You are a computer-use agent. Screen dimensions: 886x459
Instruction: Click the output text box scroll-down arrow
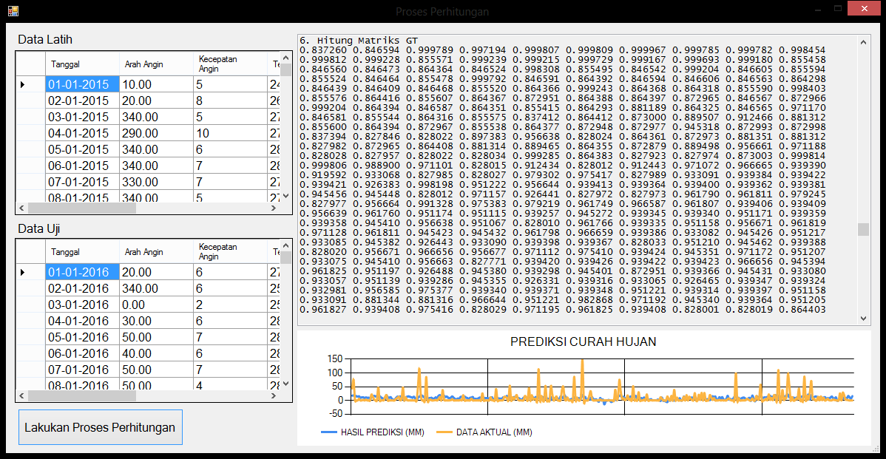click(x=863, y=318)
